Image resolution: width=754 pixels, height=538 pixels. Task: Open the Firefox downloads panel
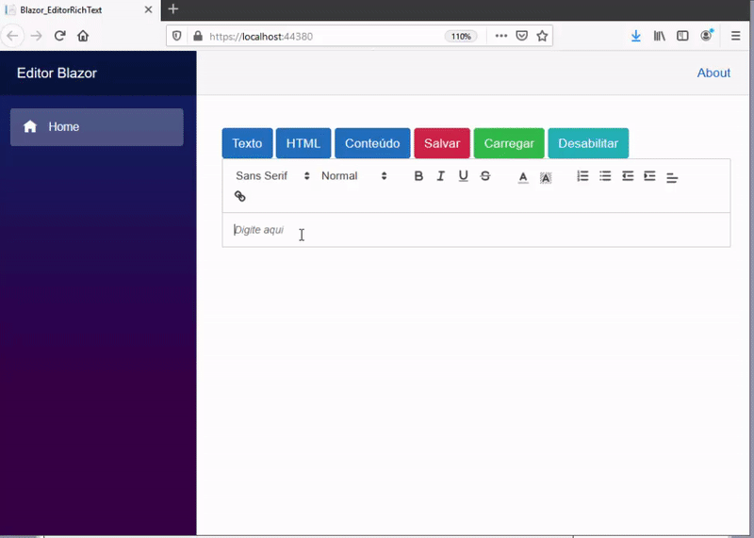point(636,36)
